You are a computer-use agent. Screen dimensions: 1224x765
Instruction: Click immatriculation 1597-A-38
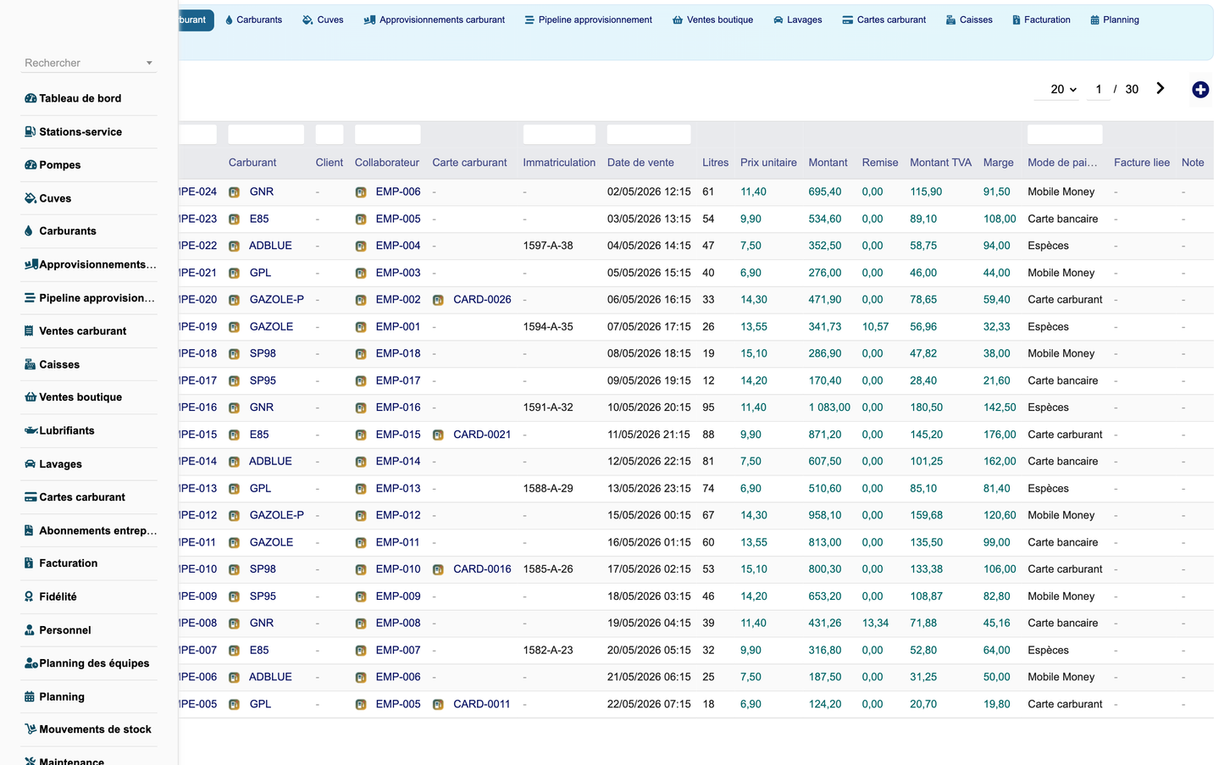click(548, 246)
